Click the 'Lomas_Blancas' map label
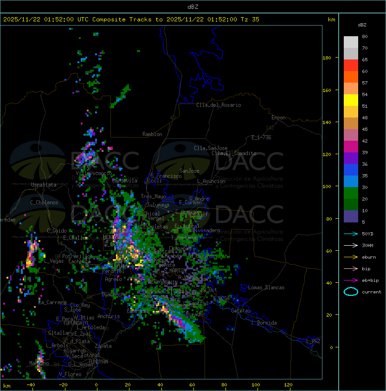This screenshot has width=386, height=391. tap(266, 287)
